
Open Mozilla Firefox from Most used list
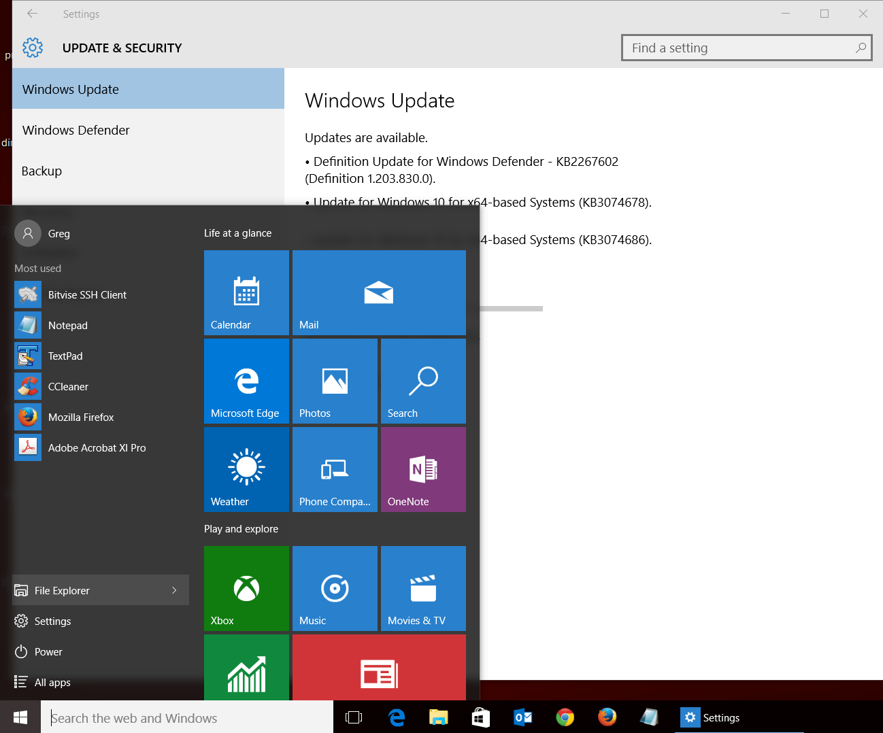[x=82, y=417]
